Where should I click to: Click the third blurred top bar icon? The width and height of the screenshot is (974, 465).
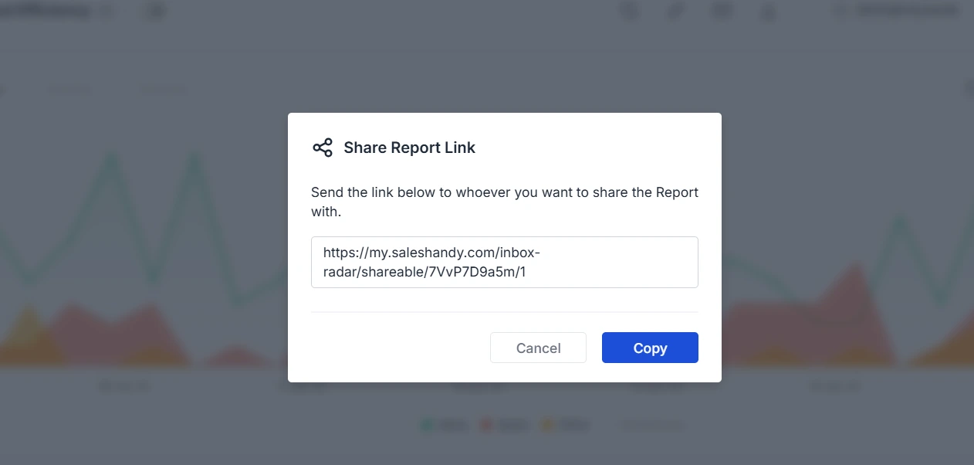(x=722, y=11)
